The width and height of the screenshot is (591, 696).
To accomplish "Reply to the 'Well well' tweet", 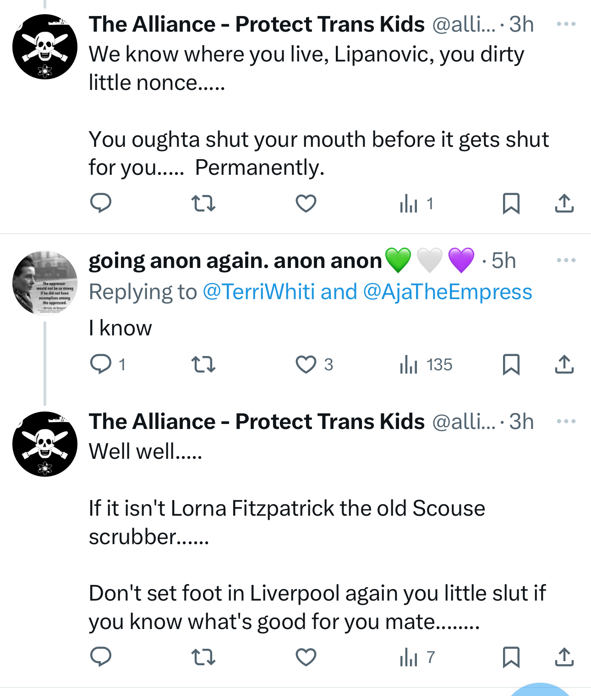I will (101, 657).
